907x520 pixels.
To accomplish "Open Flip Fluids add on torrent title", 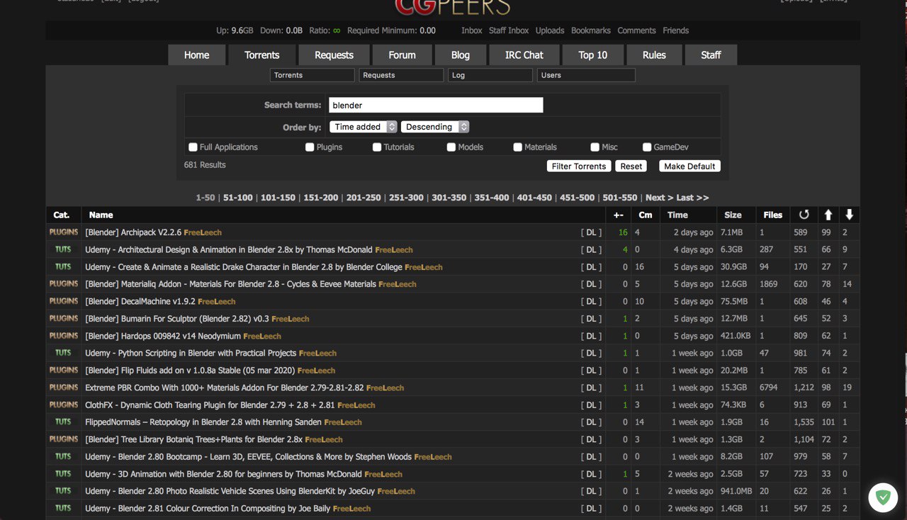I will [x=190, y=371].
